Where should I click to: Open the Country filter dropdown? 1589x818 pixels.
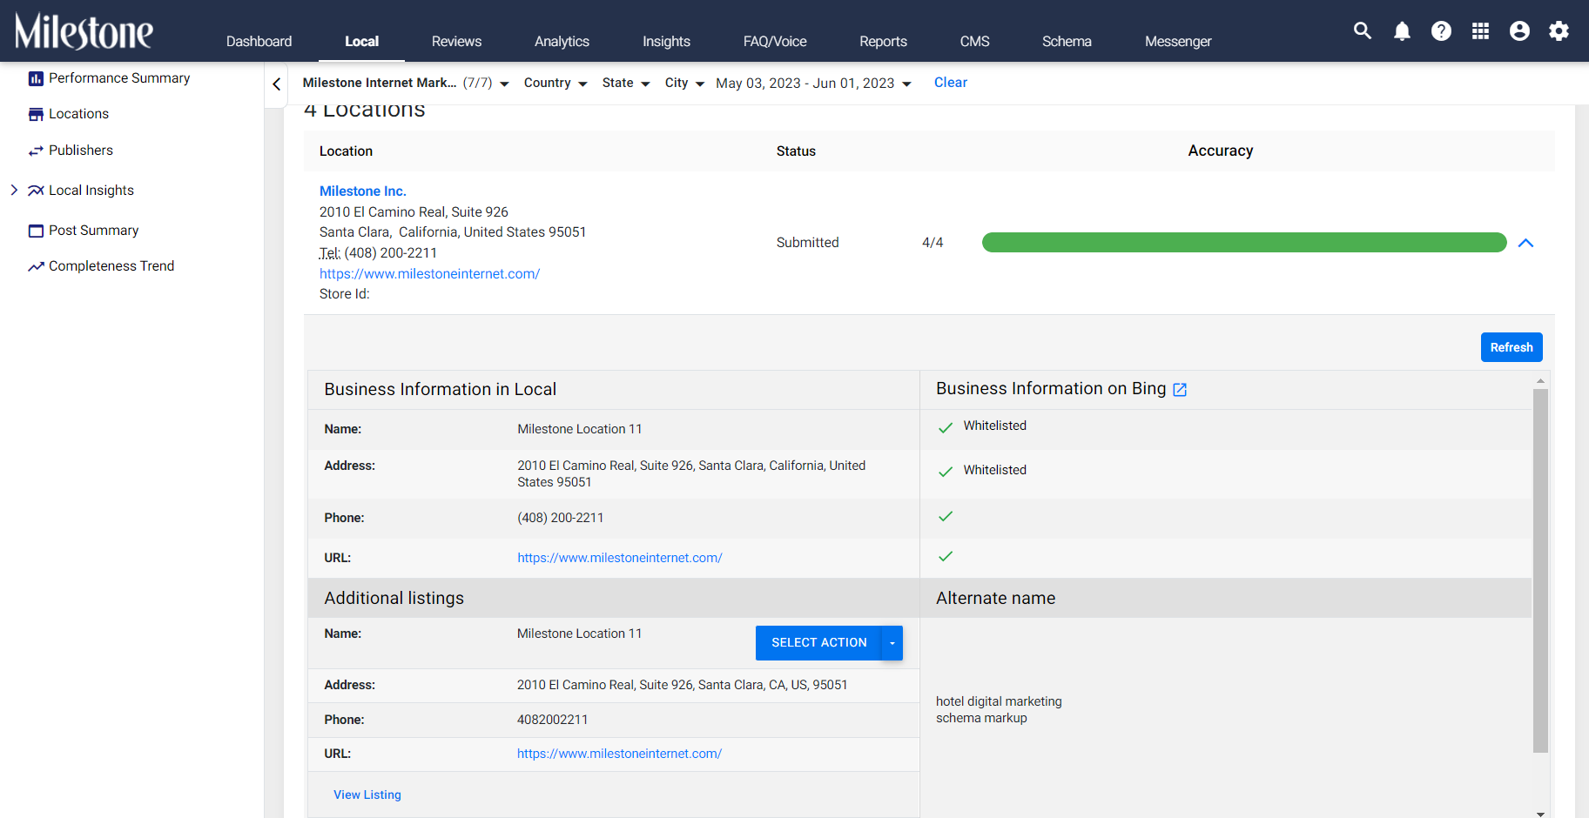555,83
